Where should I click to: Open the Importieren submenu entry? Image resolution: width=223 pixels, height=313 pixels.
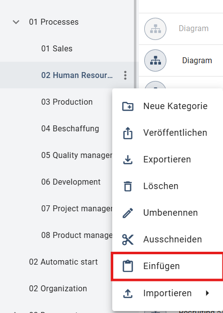pyautogui.click(x=167, y=293)
